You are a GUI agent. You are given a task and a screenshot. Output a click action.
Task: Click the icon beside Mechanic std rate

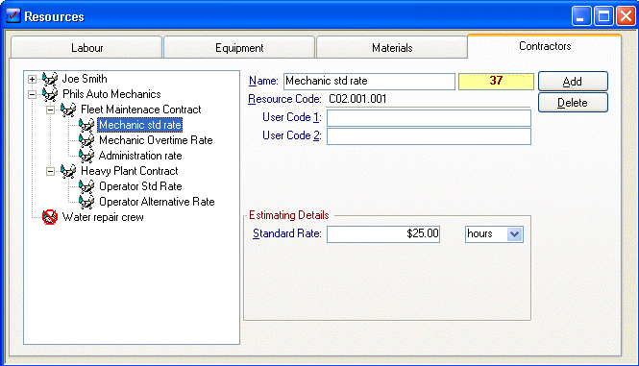coord(86,125)
